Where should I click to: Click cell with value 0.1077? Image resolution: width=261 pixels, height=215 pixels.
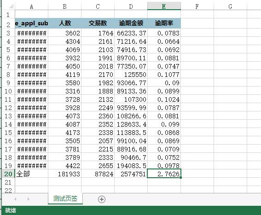click(x=164, y=75)
